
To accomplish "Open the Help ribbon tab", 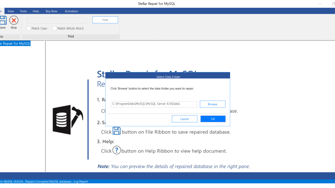I will pos(36,11).
